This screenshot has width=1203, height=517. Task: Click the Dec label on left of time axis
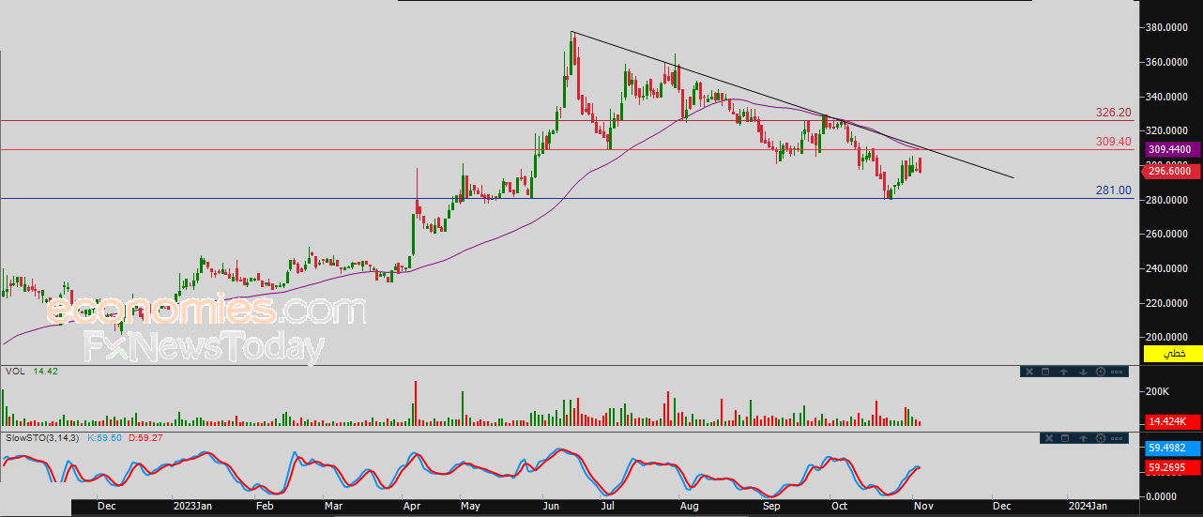(x=106, y=507)
